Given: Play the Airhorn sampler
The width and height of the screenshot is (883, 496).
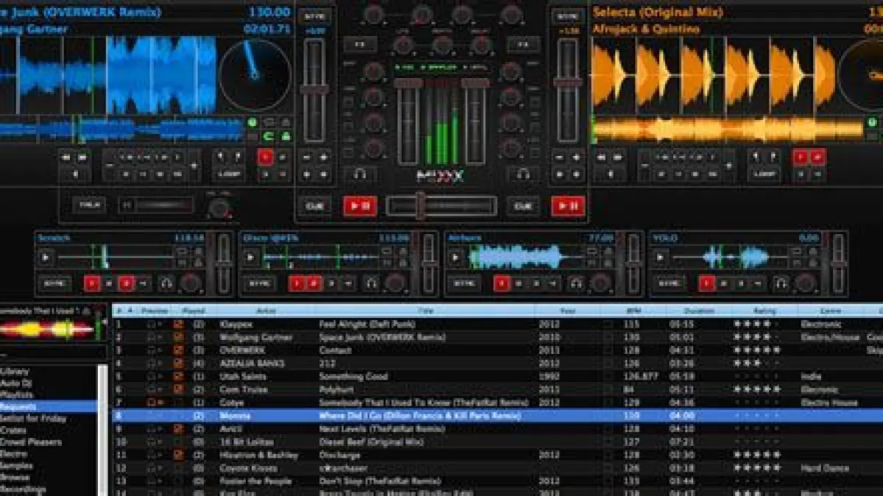Looking at the screenshot, I should point(456,258).
